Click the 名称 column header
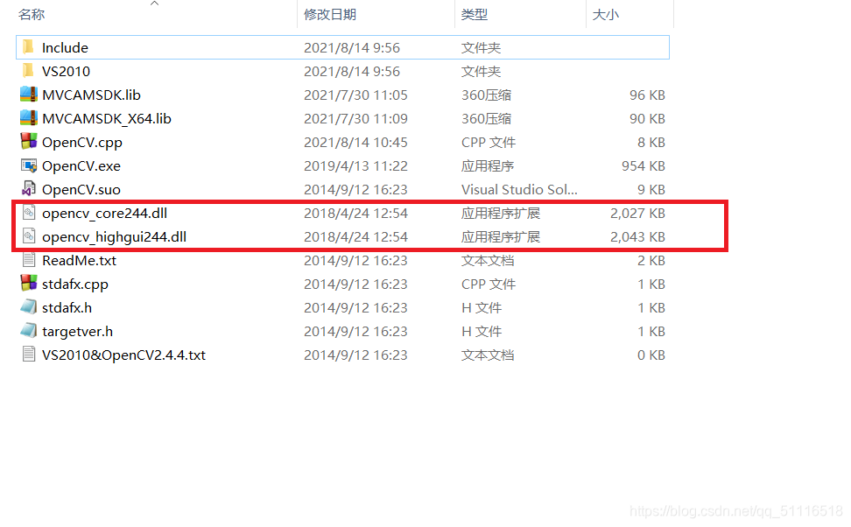The width and height of the screenshot is (851, 527). (x=31, y=15)
